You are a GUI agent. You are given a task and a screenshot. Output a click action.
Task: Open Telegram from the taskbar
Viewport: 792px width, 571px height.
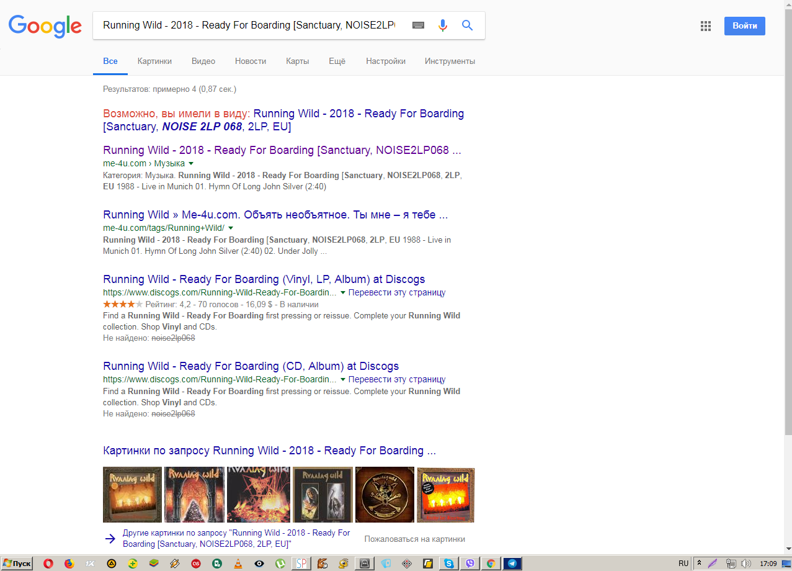512,564
